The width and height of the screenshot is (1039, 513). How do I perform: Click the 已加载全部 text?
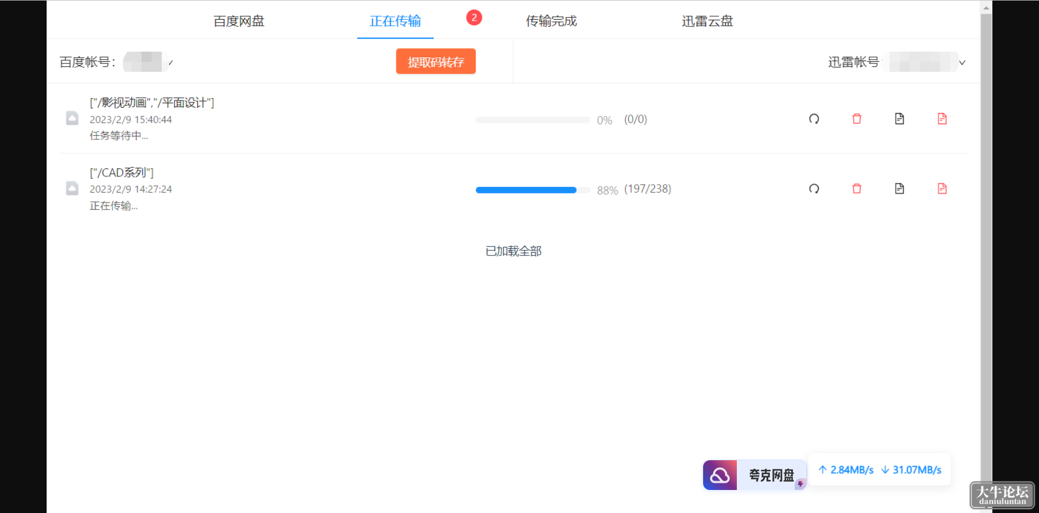[x=513, y=251]
